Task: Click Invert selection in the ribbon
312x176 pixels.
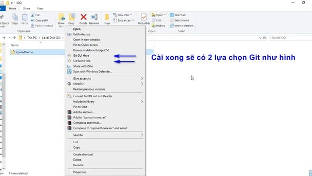Action: (x=182, y=25)
